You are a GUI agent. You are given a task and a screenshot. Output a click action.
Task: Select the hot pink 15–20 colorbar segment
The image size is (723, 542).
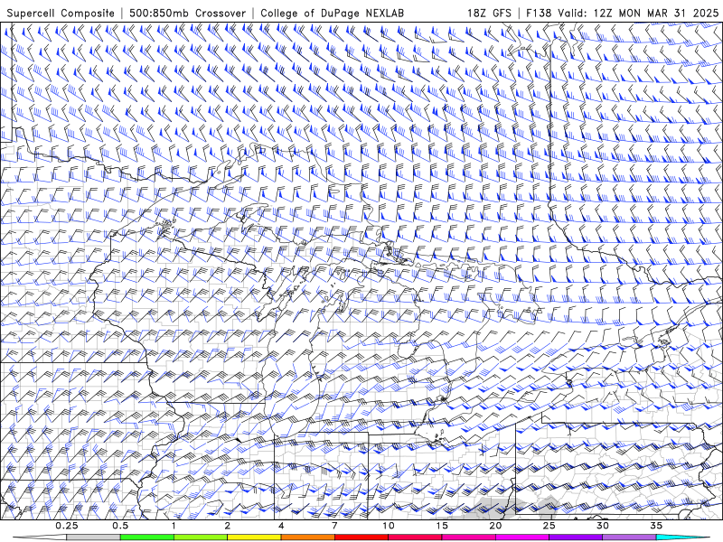[468, 537]
